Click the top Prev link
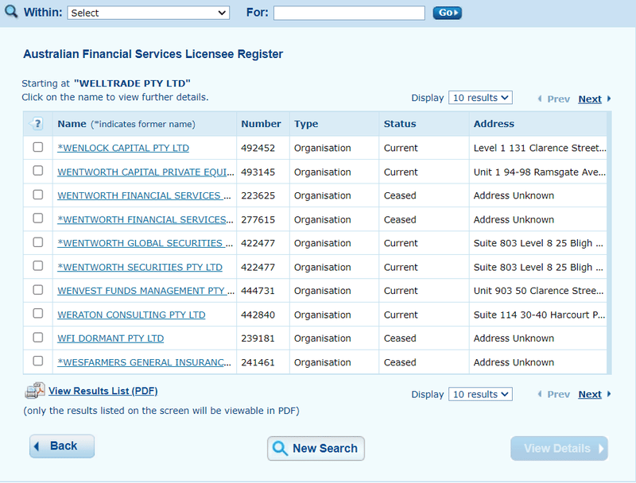 pos(558,99)
